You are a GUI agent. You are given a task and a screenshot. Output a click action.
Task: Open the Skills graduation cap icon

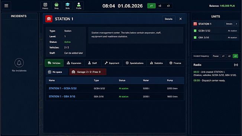(x=67, y=6)
